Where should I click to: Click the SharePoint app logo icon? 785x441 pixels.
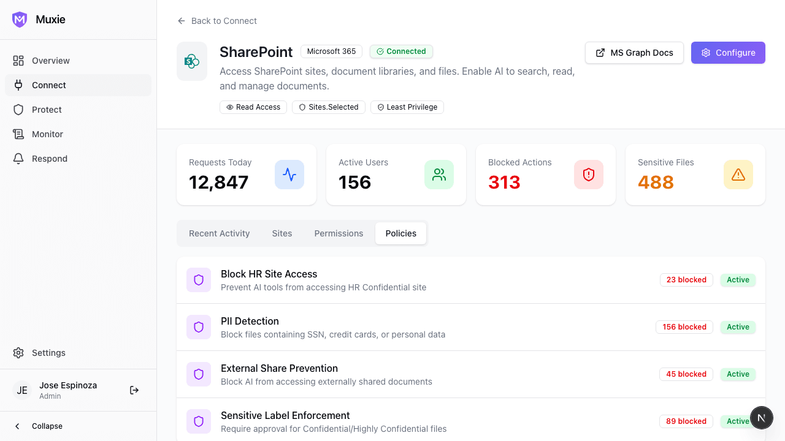(x=192, y=61)
